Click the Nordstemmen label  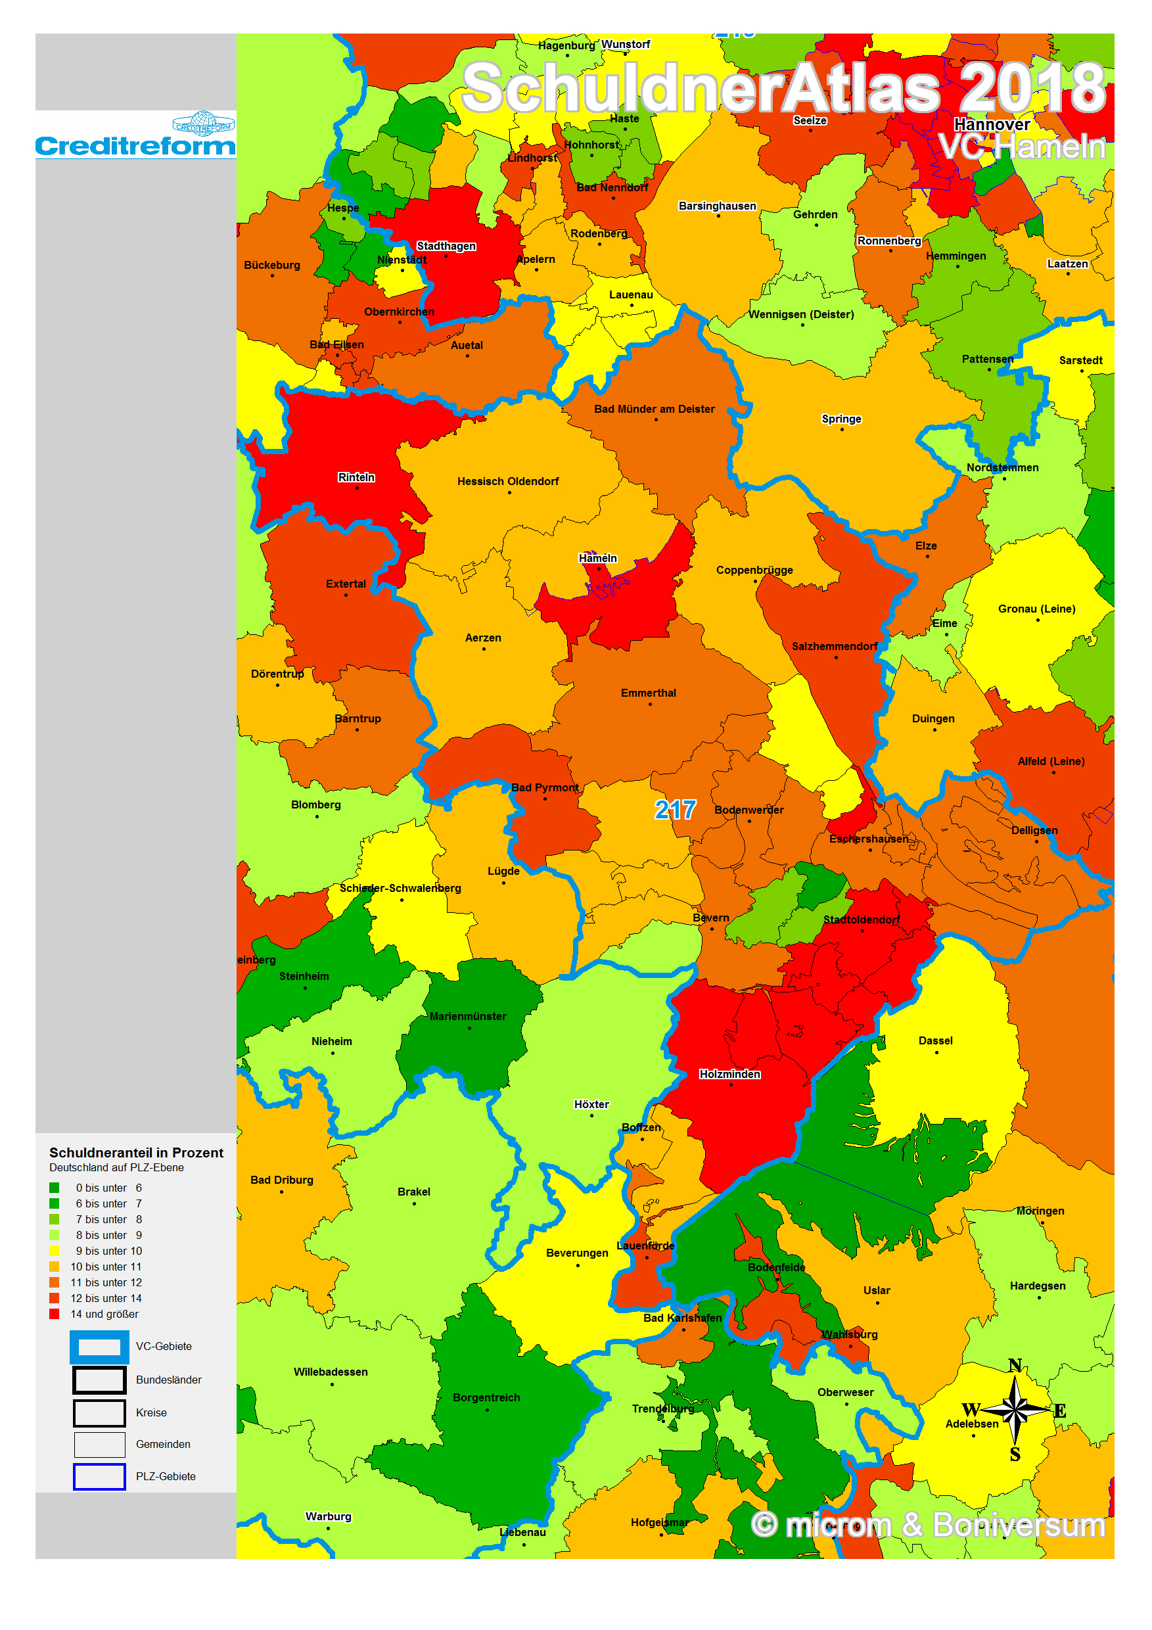1002,467
